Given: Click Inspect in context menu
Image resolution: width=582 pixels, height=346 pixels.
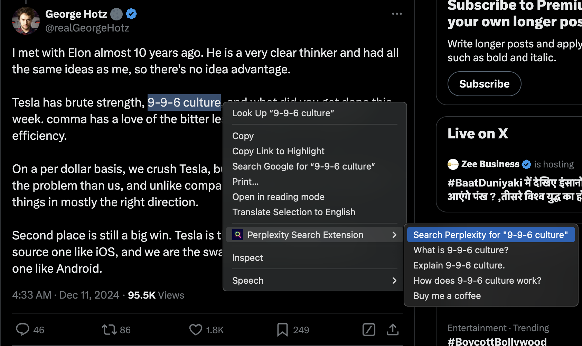Looking at the screenshot, I should [247, 258].
